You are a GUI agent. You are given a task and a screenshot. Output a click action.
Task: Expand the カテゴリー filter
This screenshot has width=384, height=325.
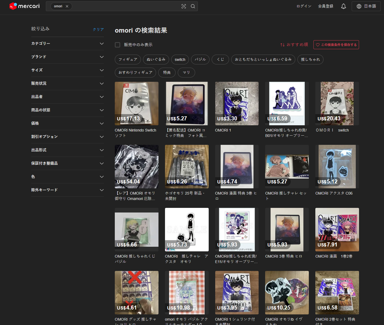pos(68,43)
